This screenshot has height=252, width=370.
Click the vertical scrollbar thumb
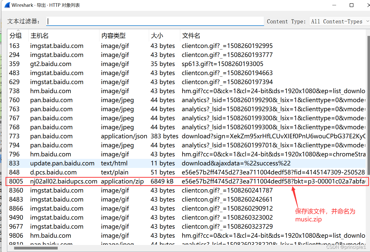(368, 105)
